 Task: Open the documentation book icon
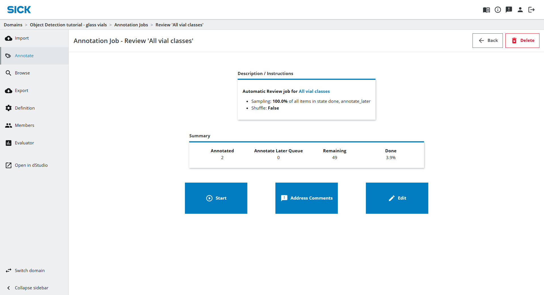click(x=486, y=10)
